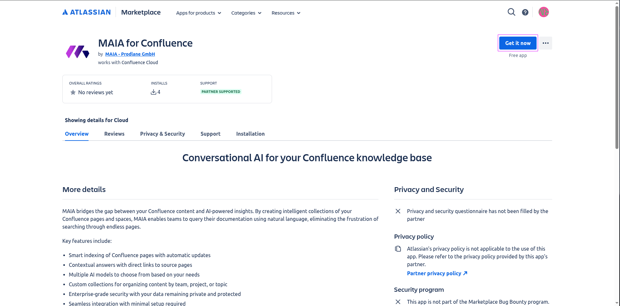Click the installs download icon

154,92
